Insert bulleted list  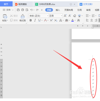pyautogui.click(x=87, y=16)
